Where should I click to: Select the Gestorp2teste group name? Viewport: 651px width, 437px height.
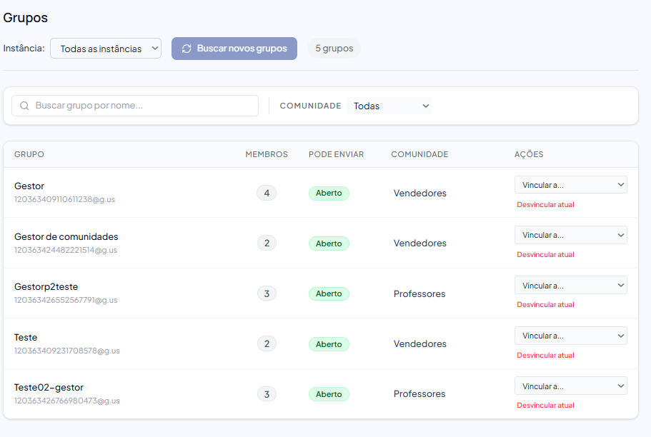point(46,287)
